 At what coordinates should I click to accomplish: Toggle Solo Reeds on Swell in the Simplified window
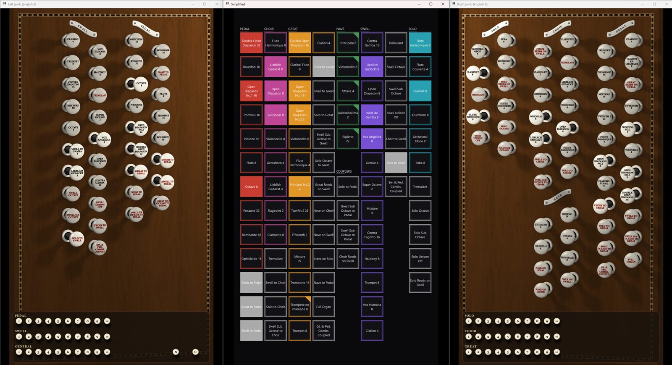(420, 283)
